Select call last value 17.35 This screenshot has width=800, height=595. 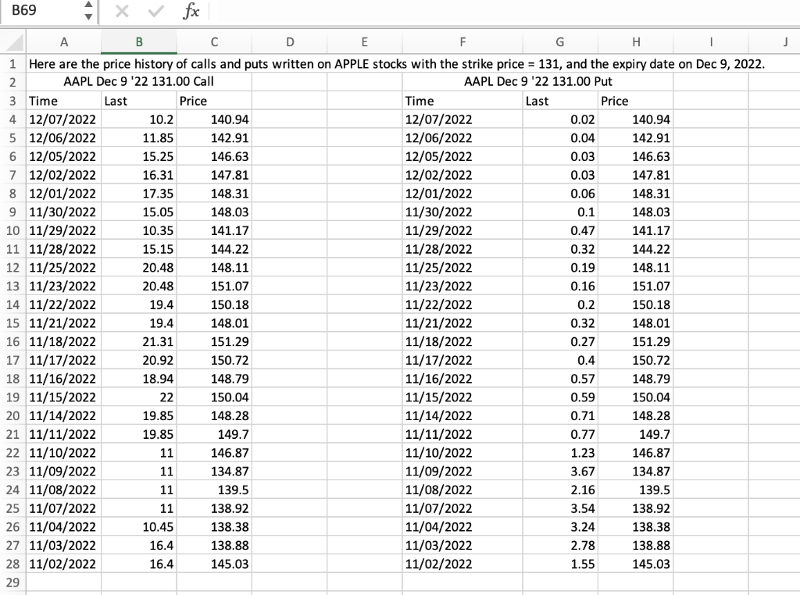[x=139, y=193]
